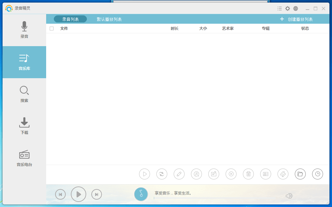Open the folder toolbar icon

click(300, 174)
